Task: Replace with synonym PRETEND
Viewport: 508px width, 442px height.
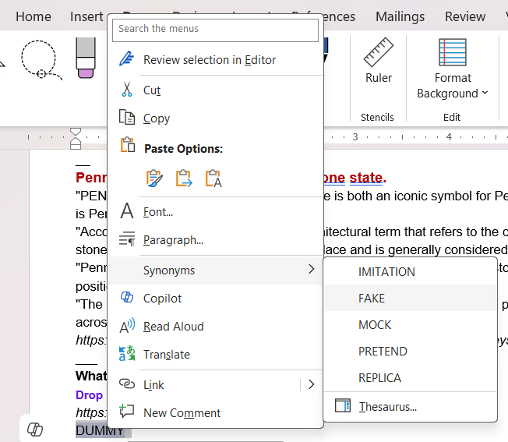Action: pos(411,352)
